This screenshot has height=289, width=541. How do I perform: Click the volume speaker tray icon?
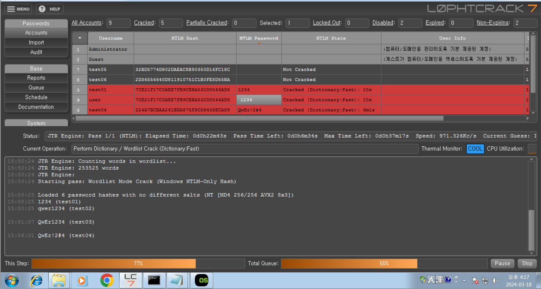click(x=495, y=281)
